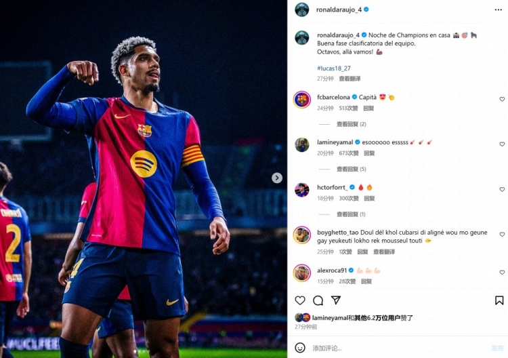Expand 5 replies under lamineyamal comment
This screenshot has width=508, height=358.
coord(351,169)
